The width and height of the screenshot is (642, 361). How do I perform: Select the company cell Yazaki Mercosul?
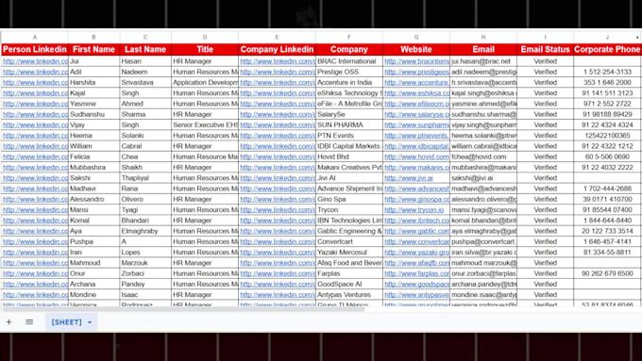pos(348,253)
